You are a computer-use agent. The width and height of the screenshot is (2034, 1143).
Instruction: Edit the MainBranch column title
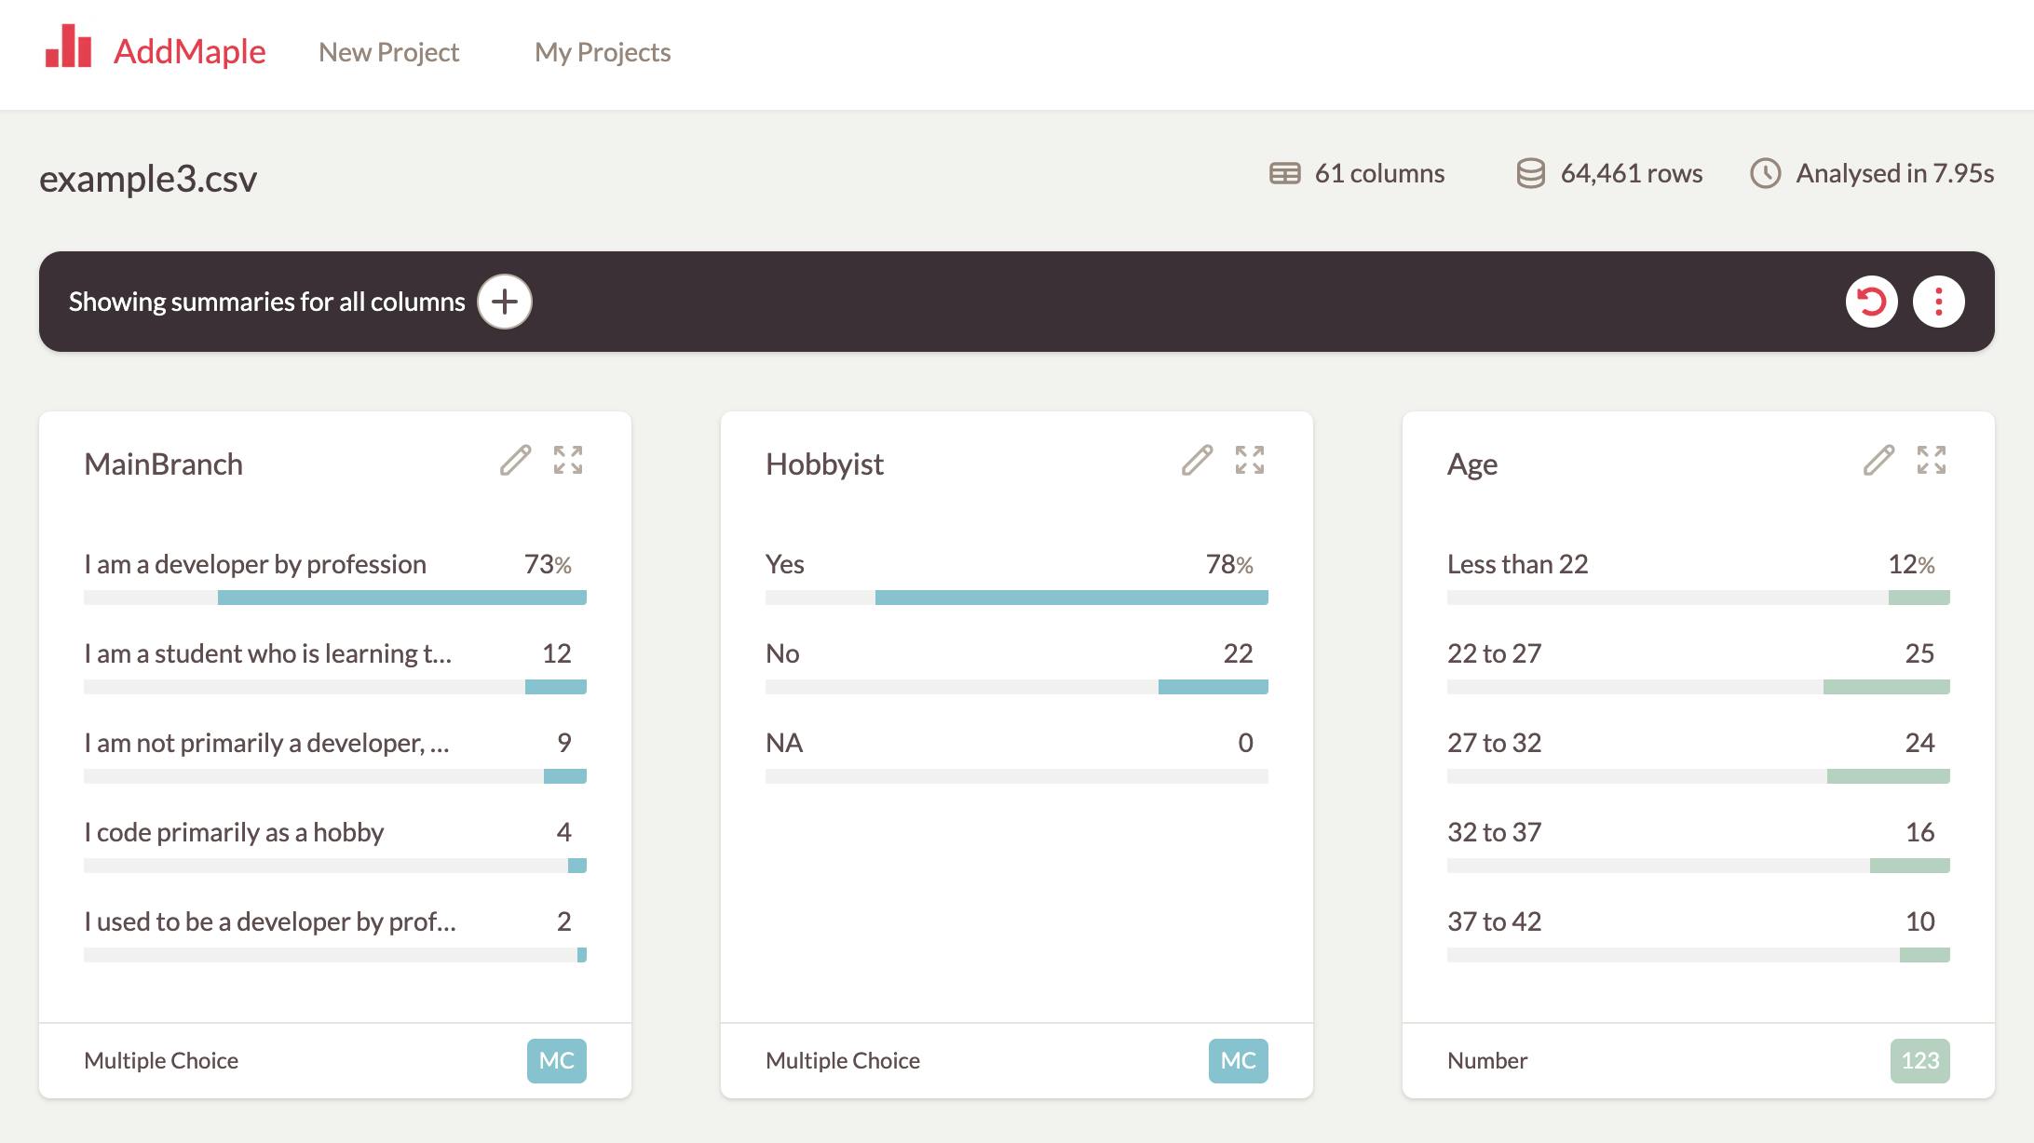(x=516, y=460)
